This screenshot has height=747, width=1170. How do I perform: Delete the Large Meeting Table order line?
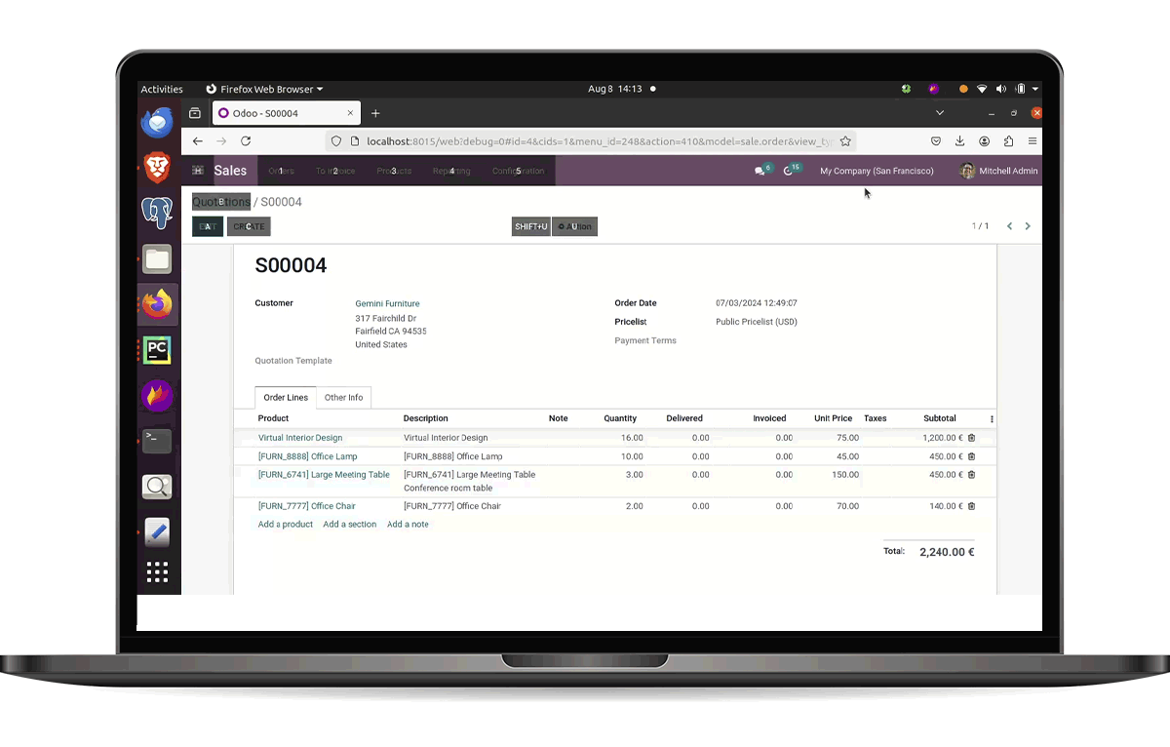(971, 475)
